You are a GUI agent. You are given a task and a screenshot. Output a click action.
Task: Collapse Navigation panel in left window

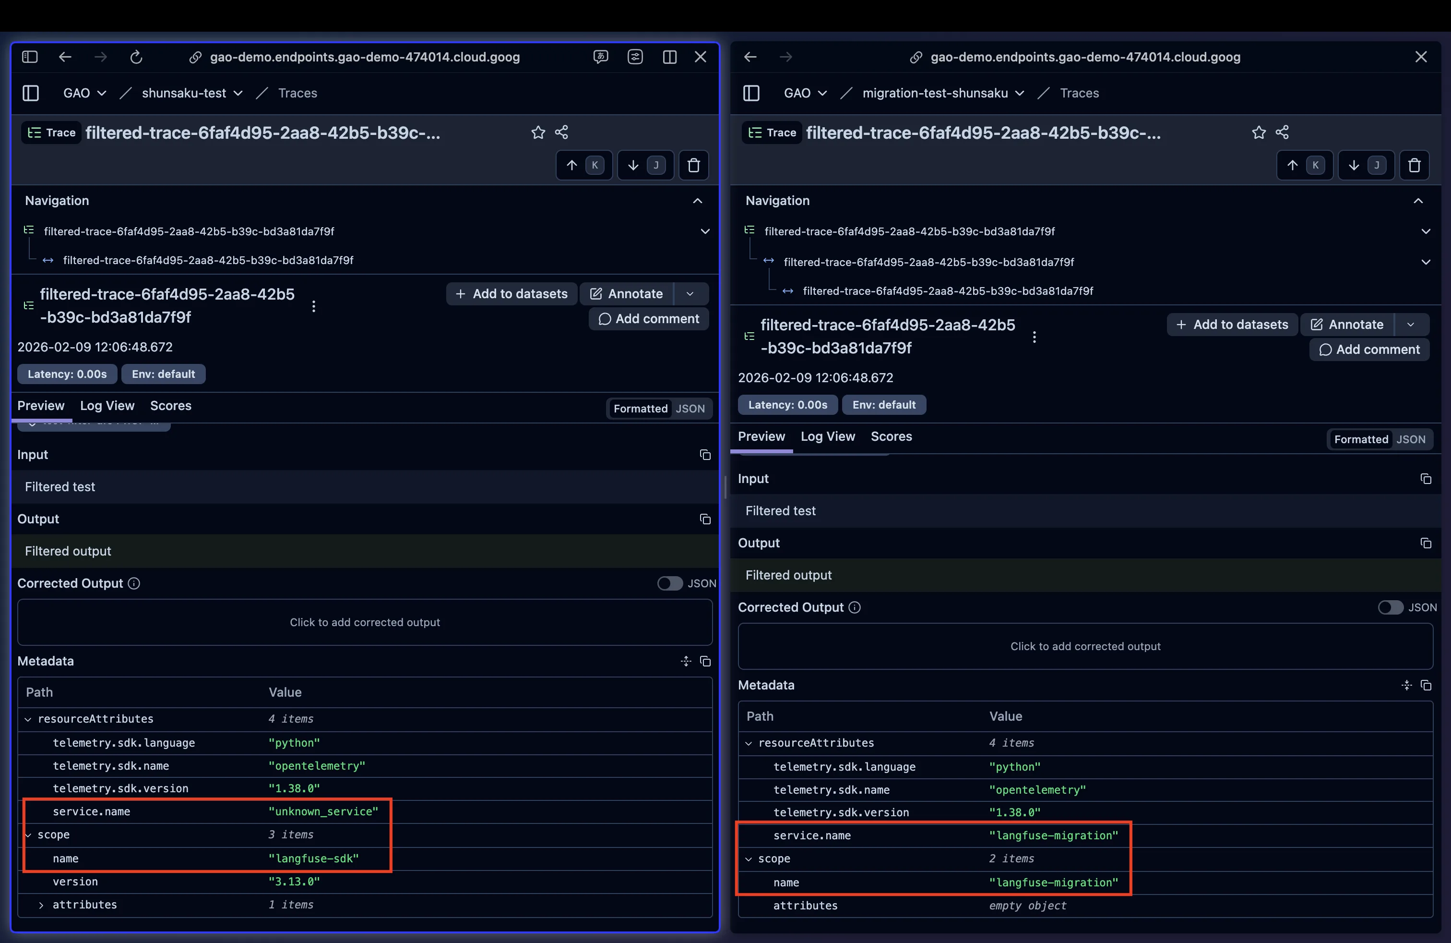(x=698, y=201)
